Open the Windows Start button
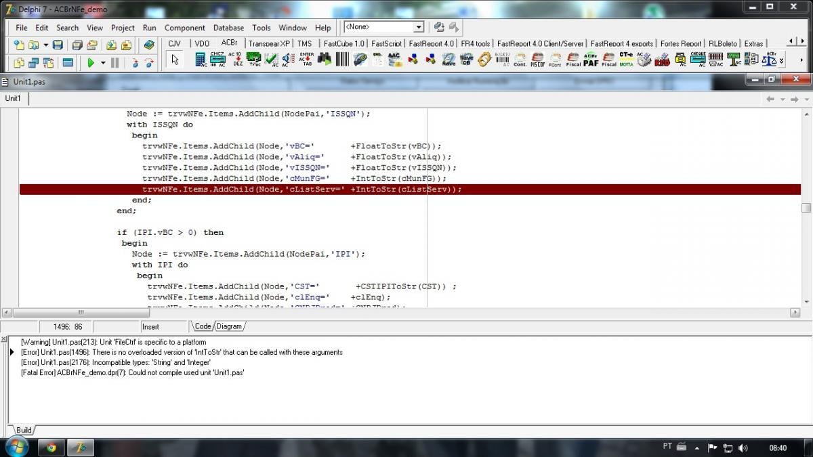 [16, 447]
